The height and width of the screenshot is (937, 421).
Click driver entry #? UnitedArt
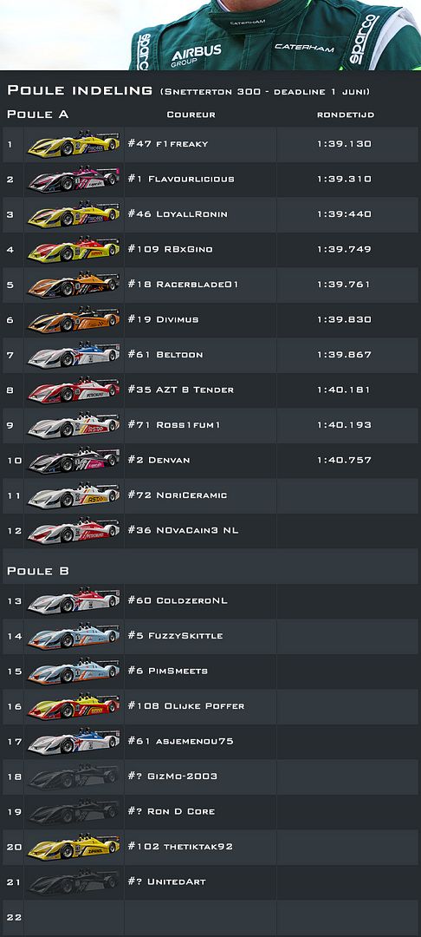tap(166, 882)
